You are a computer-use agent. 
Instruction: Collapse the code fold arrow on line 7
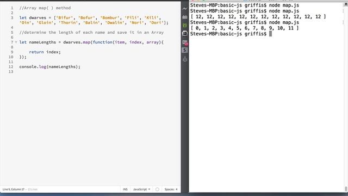click(x=16, y=42)
